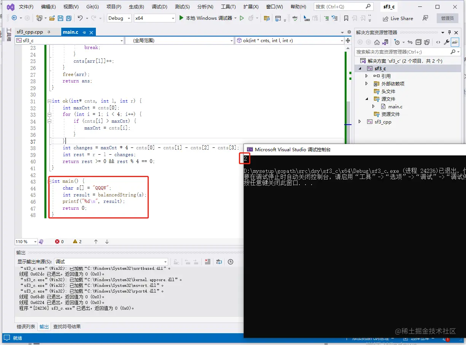The width and height of the screenshot is (466, 345).
Task: Go to the previous issue with the up arrow
Action: (96, 242)
